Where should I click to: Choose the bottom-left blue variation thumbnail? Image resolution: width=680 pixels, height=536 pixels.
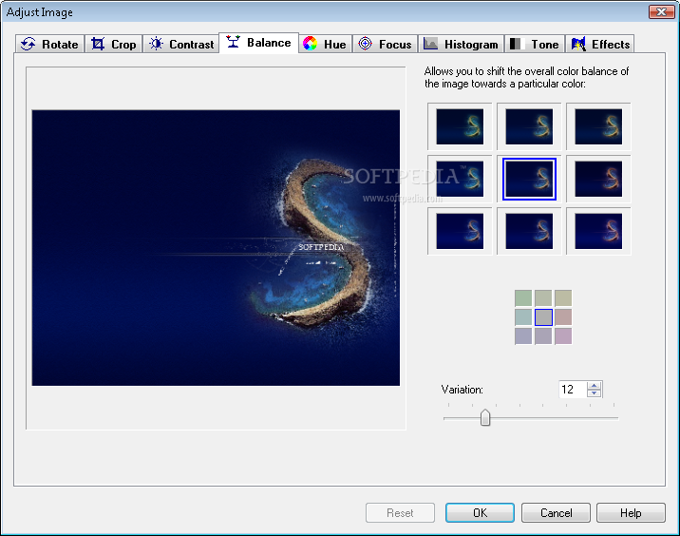[460, 231]
